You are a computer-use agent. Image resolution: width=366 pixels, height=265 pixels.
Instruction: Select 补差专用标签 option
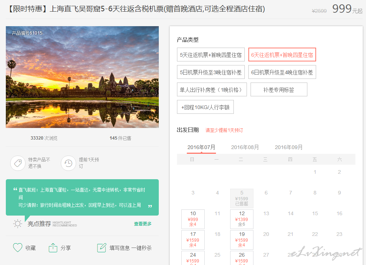click(279, 89)
